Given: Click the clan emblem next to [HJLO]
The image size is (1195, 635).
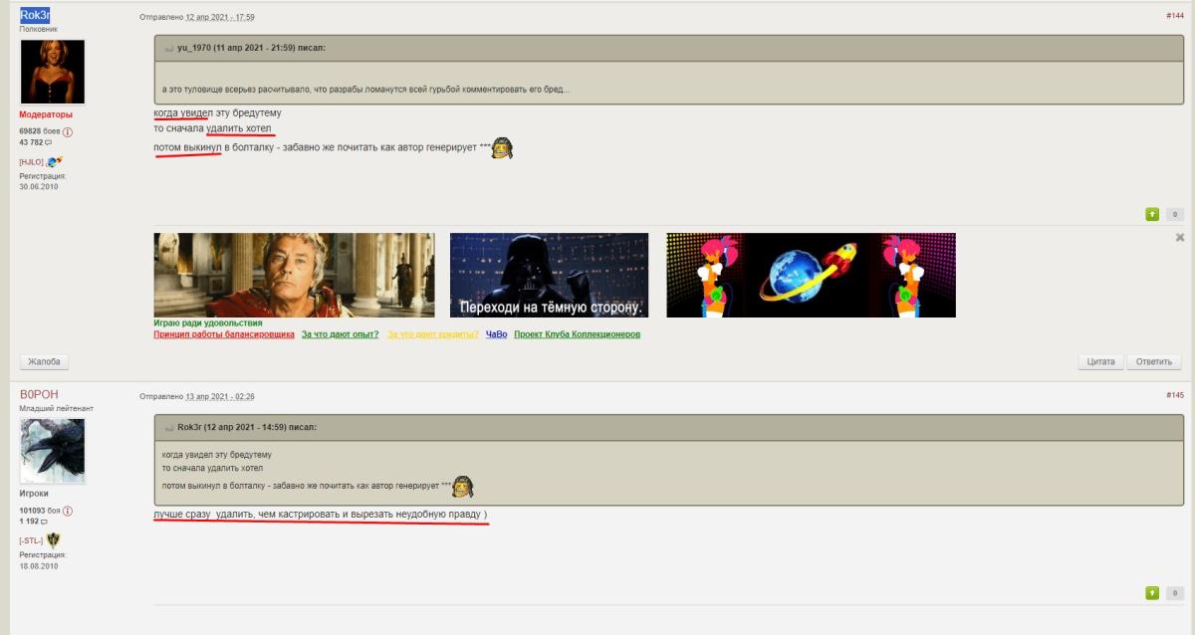Looking at the screenshot, I should coord(56,160).
